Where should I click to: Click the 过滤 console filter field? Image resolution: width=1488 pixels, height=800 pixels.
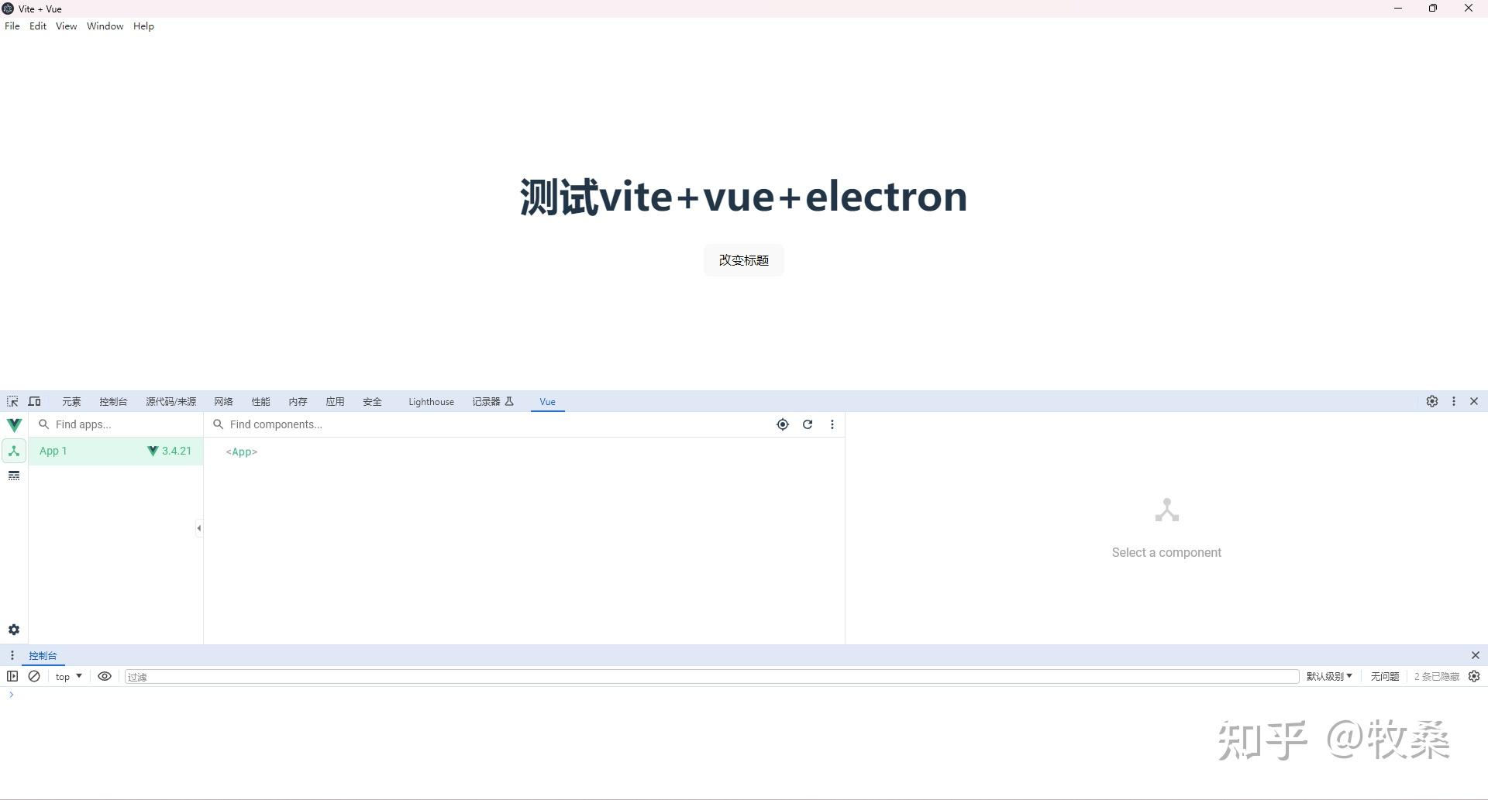pos(310,676)
